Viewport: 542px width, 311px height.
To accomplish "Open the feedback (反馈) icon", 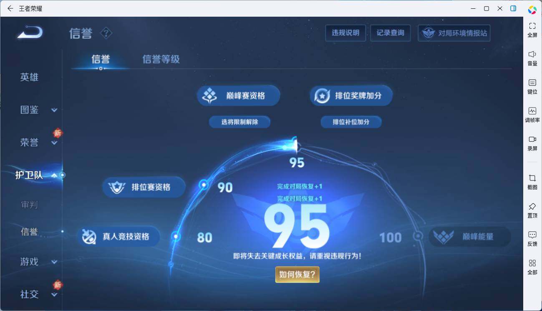I will [x=532, y=235].
